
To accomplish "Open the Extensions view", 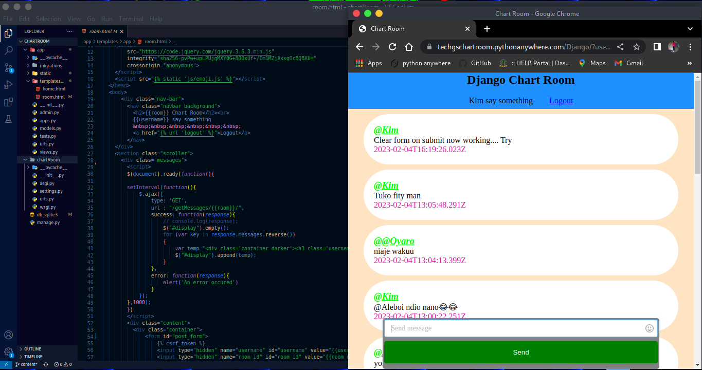I will click(8, 102).
